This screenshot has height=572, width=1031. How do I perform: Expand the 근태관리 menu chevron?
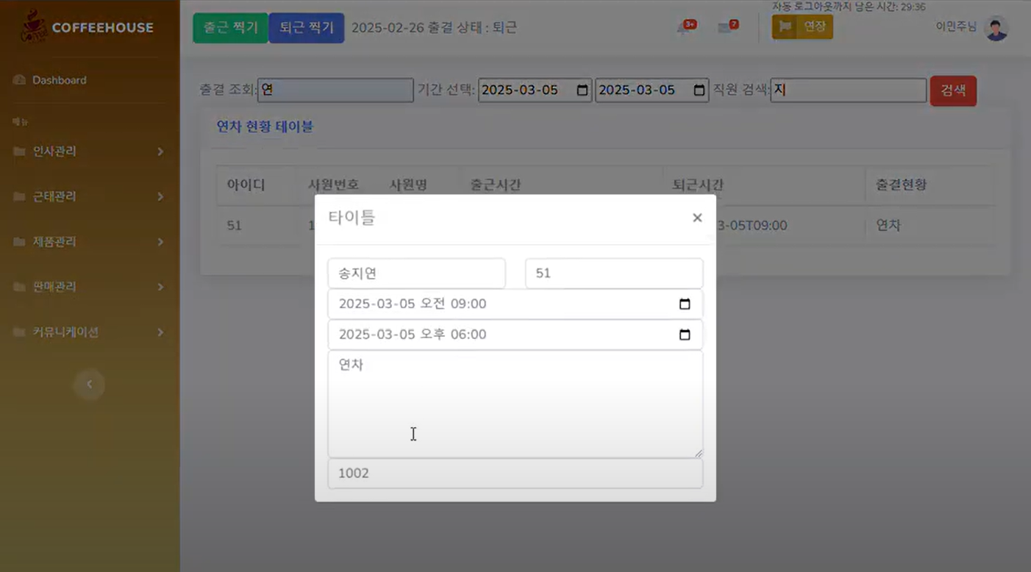pos(161,196)
